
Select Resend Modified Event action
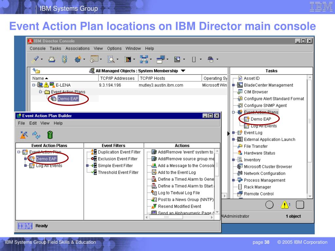click(180, 207)
